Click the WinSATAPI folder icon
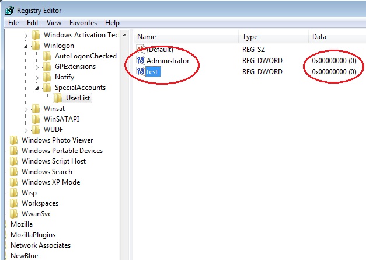Viewport: 366px width, 260px height. [x=36, y=119]
